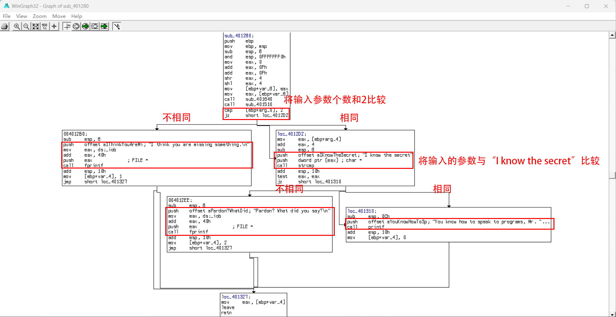This screenshot has height=317, width=616.
Task: Click the 'retn' instruction line
Action: pyautogui.click(x=227, y=313)
